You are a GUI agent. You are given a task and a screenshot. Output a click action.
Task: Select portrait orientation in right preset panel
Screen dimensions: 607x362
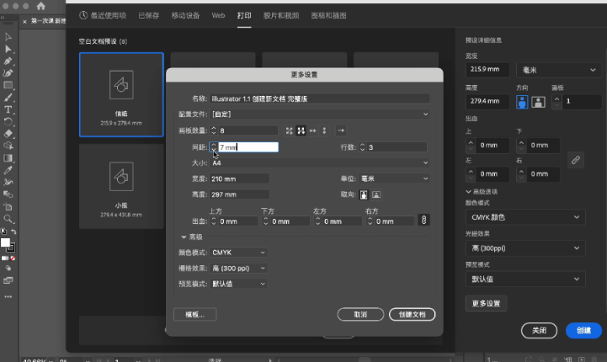click(522, 101)
